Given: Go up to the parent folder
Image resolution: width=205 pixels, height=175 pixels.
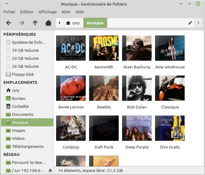Looking at the screenshot, I should 35,23.
